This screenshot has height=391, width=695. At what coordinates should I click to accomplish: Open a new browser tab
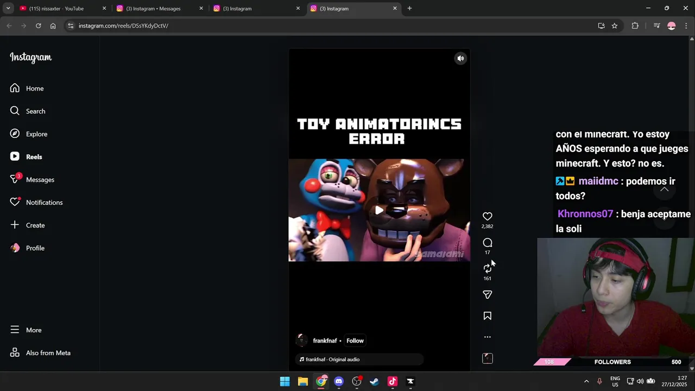click(409, 8)
